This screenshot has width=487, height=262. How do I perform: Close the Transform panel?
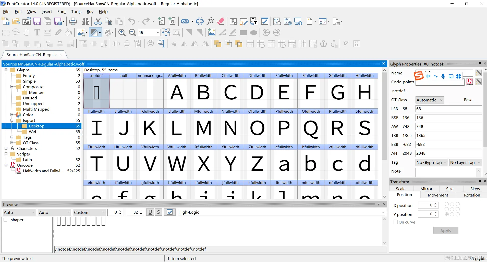click(x=485, y=181)
